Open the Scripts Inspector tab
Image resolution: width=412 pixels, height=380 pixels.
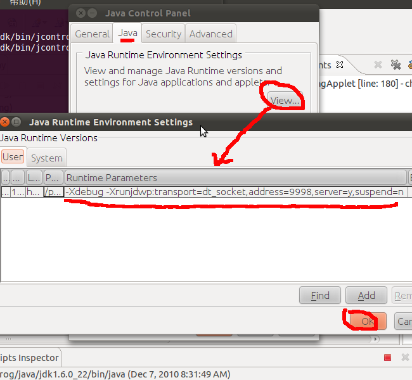click(x=30, y=358)
